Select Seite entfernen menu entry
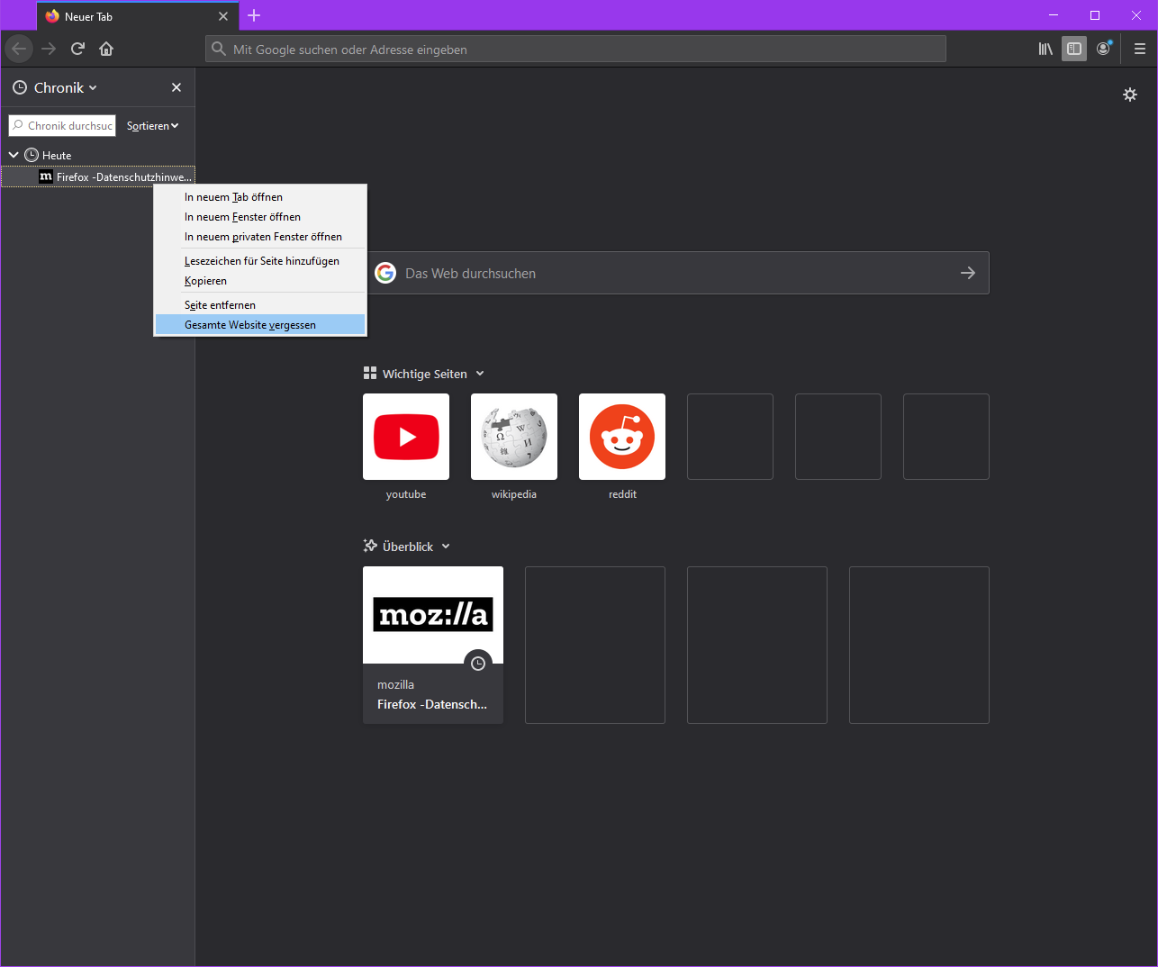This screenshot has height=967, width=1158. coord(260,305)
